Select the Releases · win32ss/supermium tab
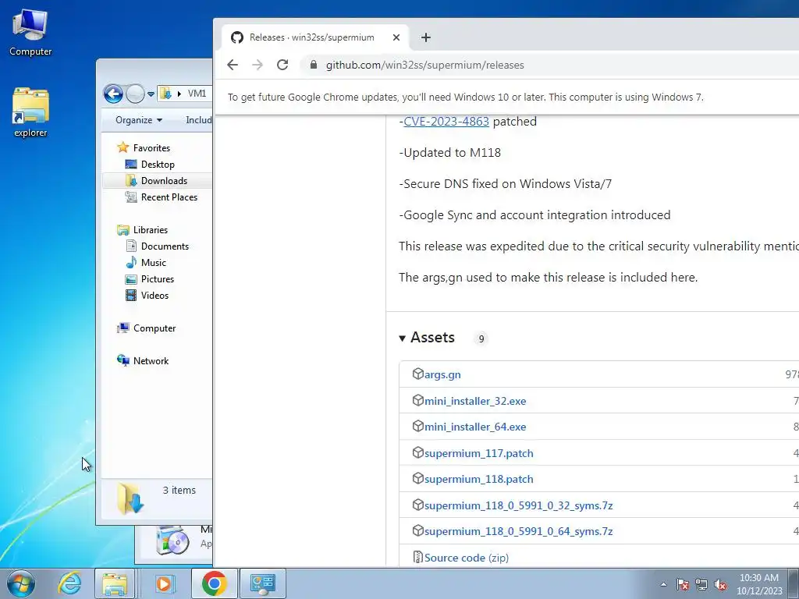Viewport: 799px width, 599px height. click(315, 37)
